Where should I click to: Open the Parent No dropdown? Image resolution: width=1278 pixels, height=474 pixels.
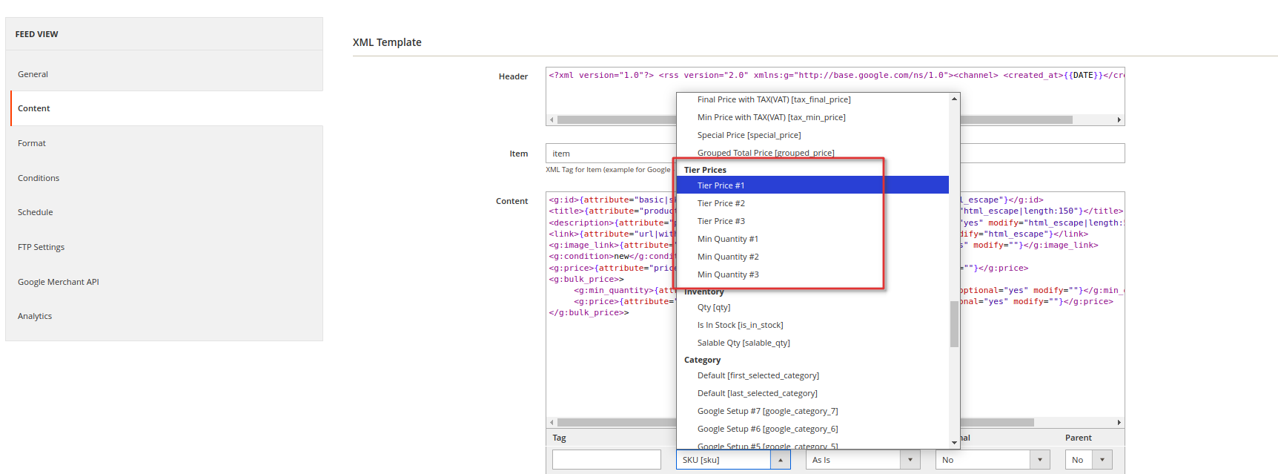[x=1089, y=460]
